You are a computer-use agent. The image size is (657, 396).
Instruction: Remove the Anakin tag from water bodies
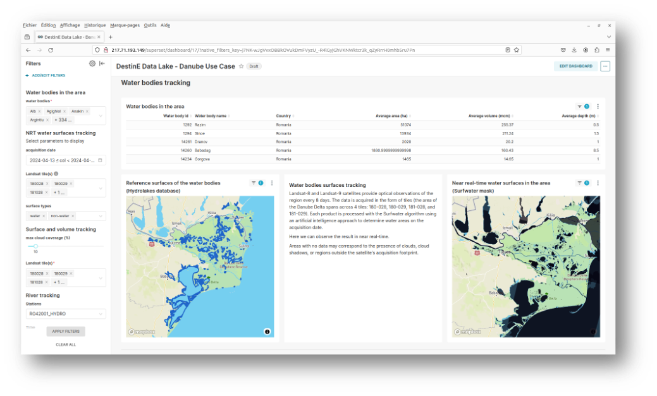tap(87, 111)
